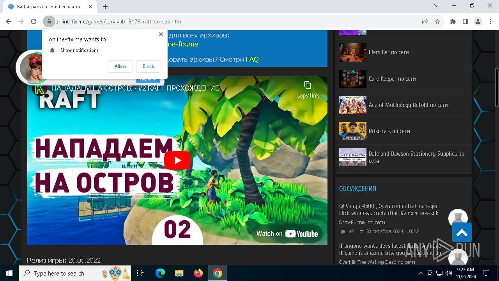
Task: Open the taskbar clock showing 9:23 AM
Action: coord(465,273)
